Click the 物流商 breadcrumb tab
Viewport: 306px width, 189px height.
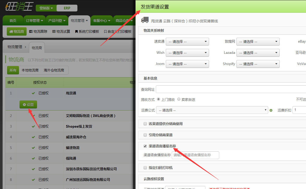[x=37, y=48]
